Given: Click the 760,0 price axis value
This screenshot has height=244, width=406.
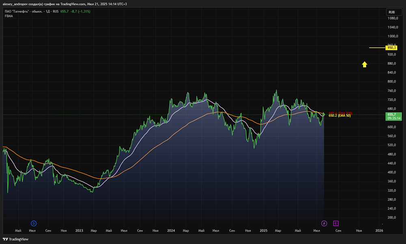Looking at the screenshot, I should pos(392,91).
